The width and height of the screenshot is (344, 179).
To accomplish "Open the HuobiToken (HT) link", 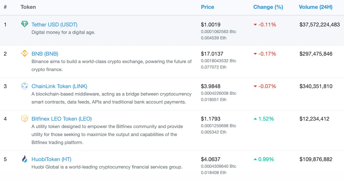I will coord(51,159).
